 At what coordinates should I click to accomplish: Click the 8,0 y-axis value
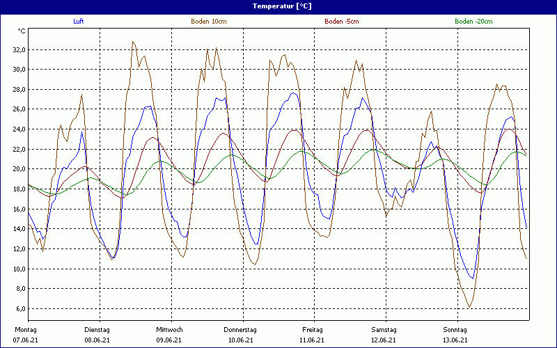pyautogui.click(x=20, y=289)
